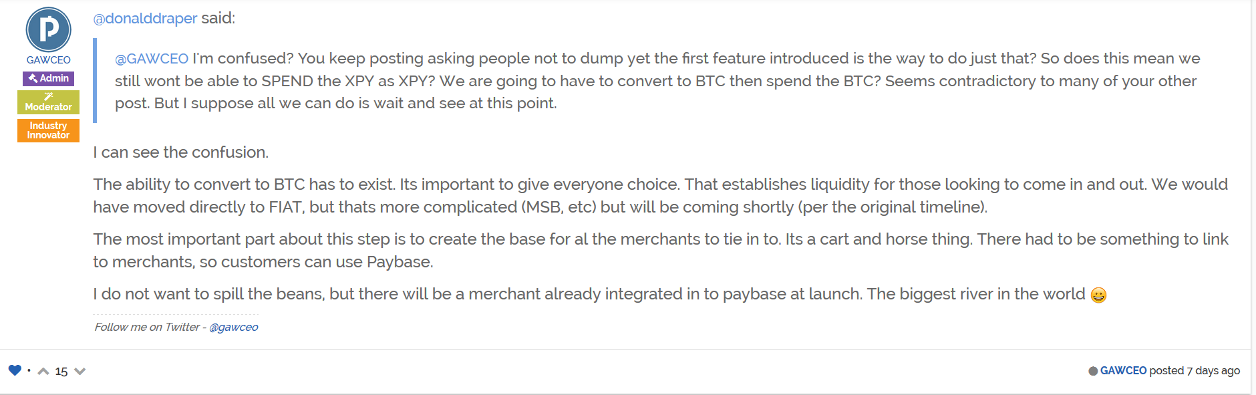The height and width of the screenshot is (395, 1256).
Task: Select the purple Admin badge
Action: [x=48, y=78]
